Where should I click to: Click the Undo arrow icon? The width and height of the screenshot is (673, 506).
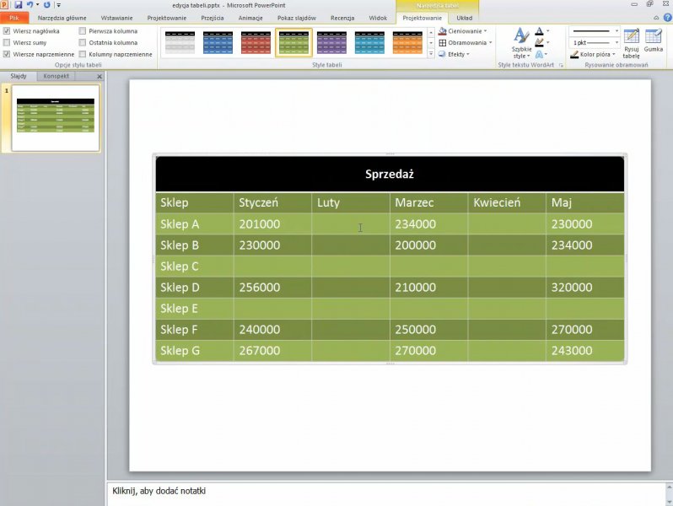[x=30, y=5]
